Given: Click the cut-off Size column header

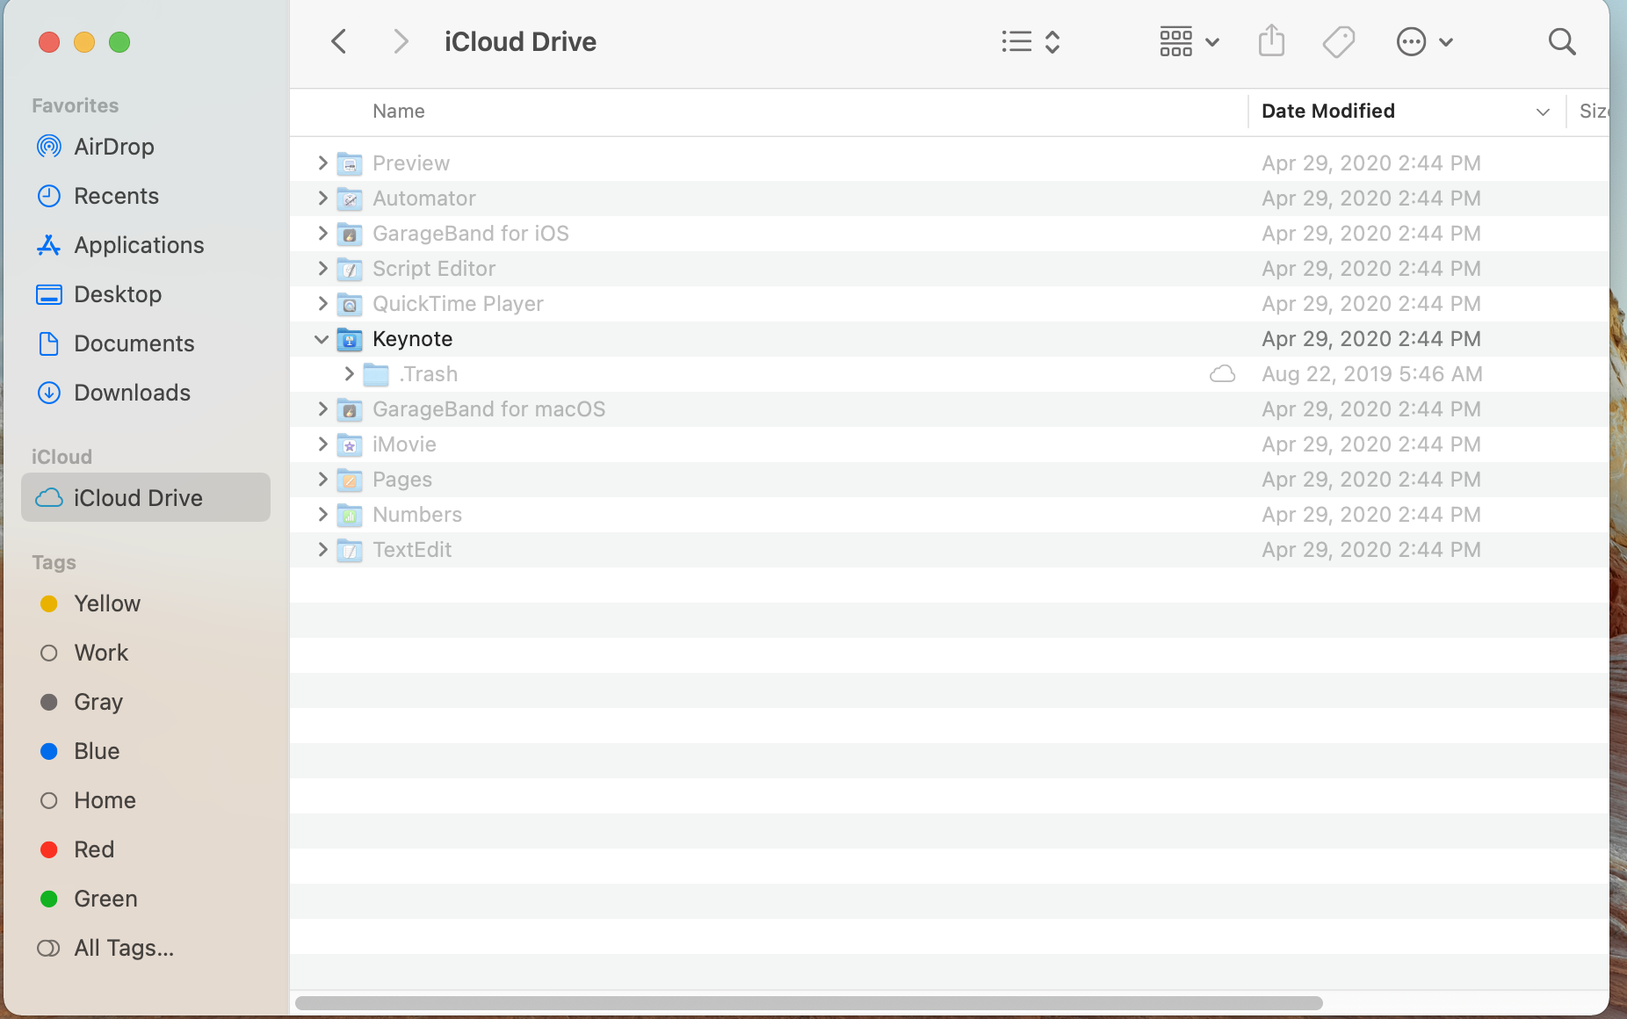Looking at the screenshot, I should [1593, 112].
